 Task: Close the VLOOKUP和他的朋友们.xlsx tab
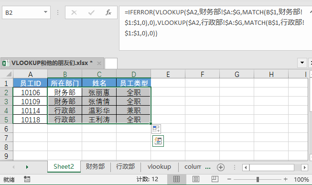(x=99, y=63)
